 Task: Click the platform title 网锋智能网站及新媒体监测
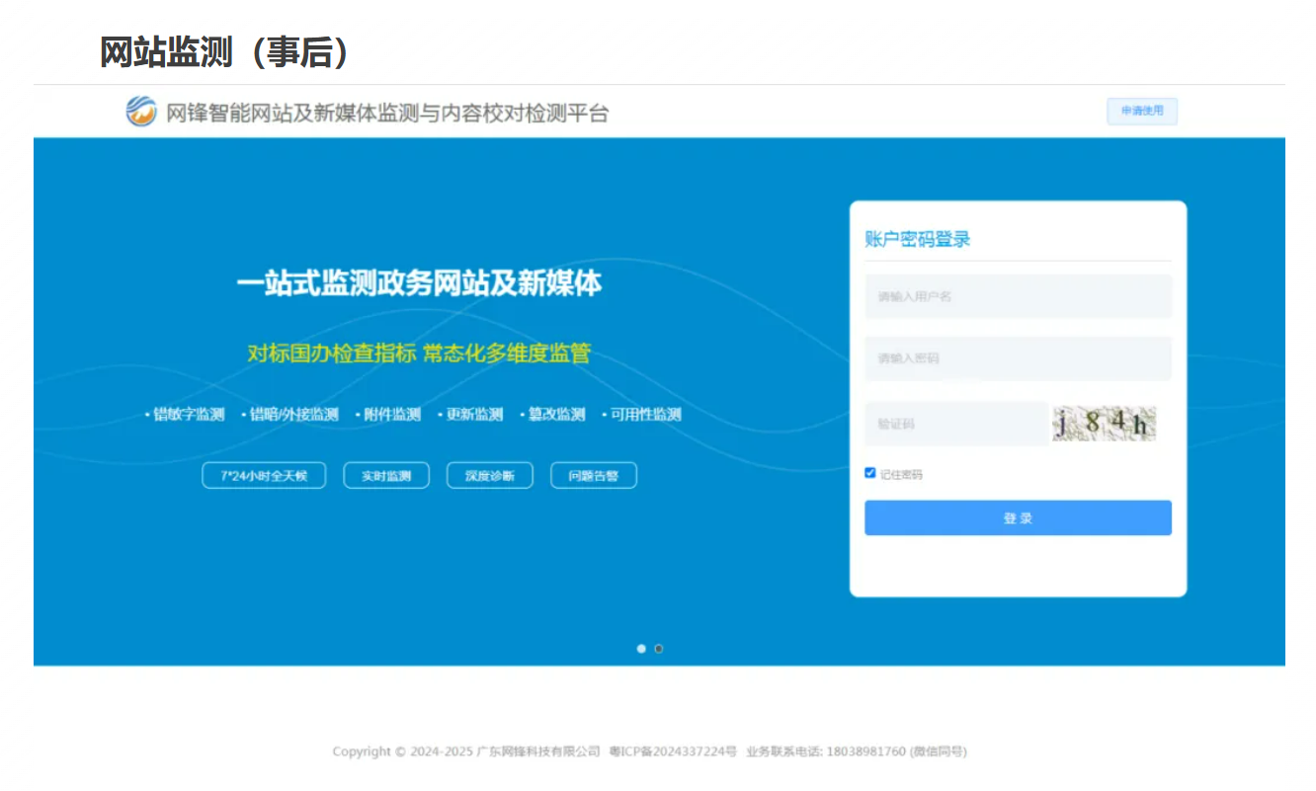[387, 113]
